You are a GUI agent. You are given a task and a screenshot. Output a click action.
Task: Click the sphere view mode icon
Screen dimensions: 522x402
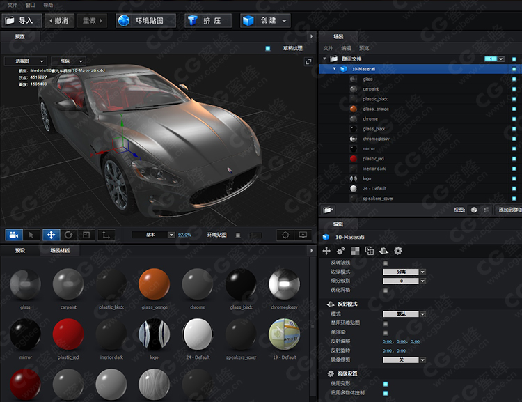pos(474,210)
